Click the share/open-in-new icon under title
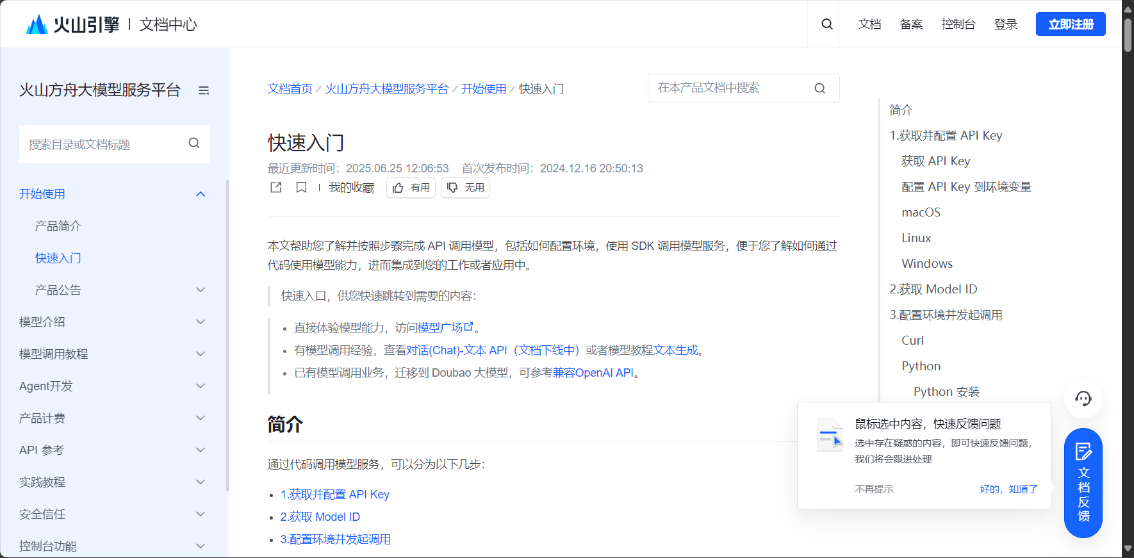1134x558 pixels. coord(276,187)
